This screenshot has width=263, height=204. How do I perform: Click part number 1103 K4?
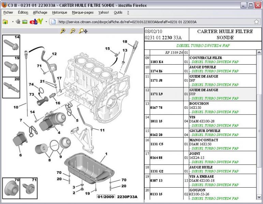(x=157, y=62)
